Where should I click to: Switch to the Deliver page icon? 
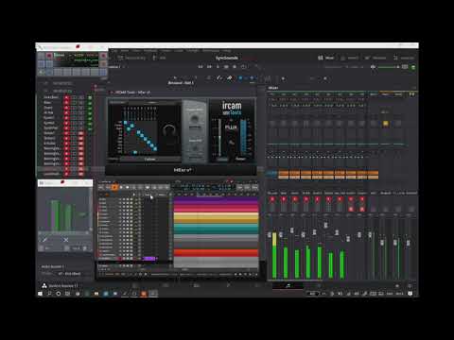pos(319,285)
